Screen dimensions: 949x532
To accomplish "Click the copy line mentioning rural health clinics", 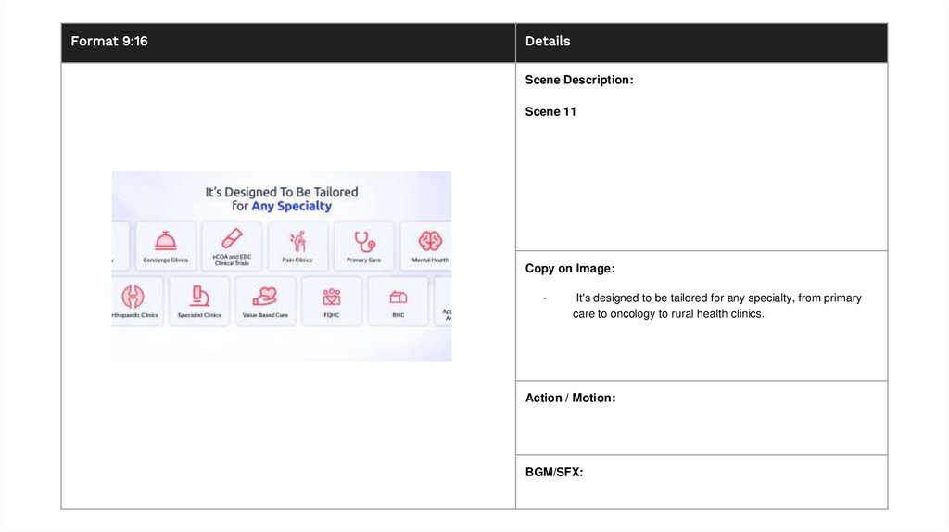I will (668, 313).
